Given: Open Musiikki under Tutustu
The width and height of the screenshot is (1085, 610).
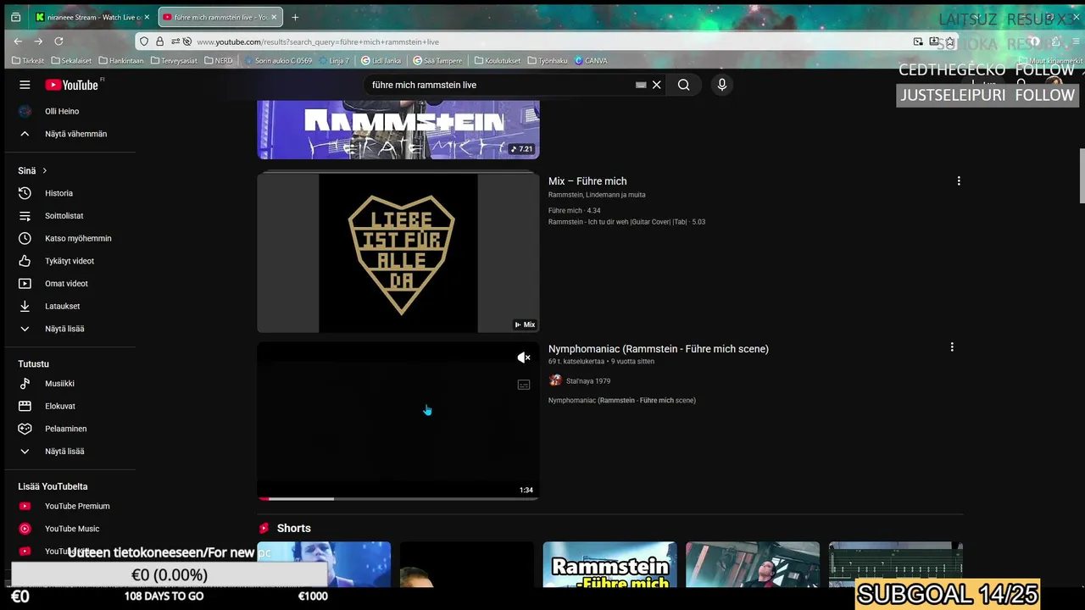Looking at the screenshot, I should pos(70,384).
